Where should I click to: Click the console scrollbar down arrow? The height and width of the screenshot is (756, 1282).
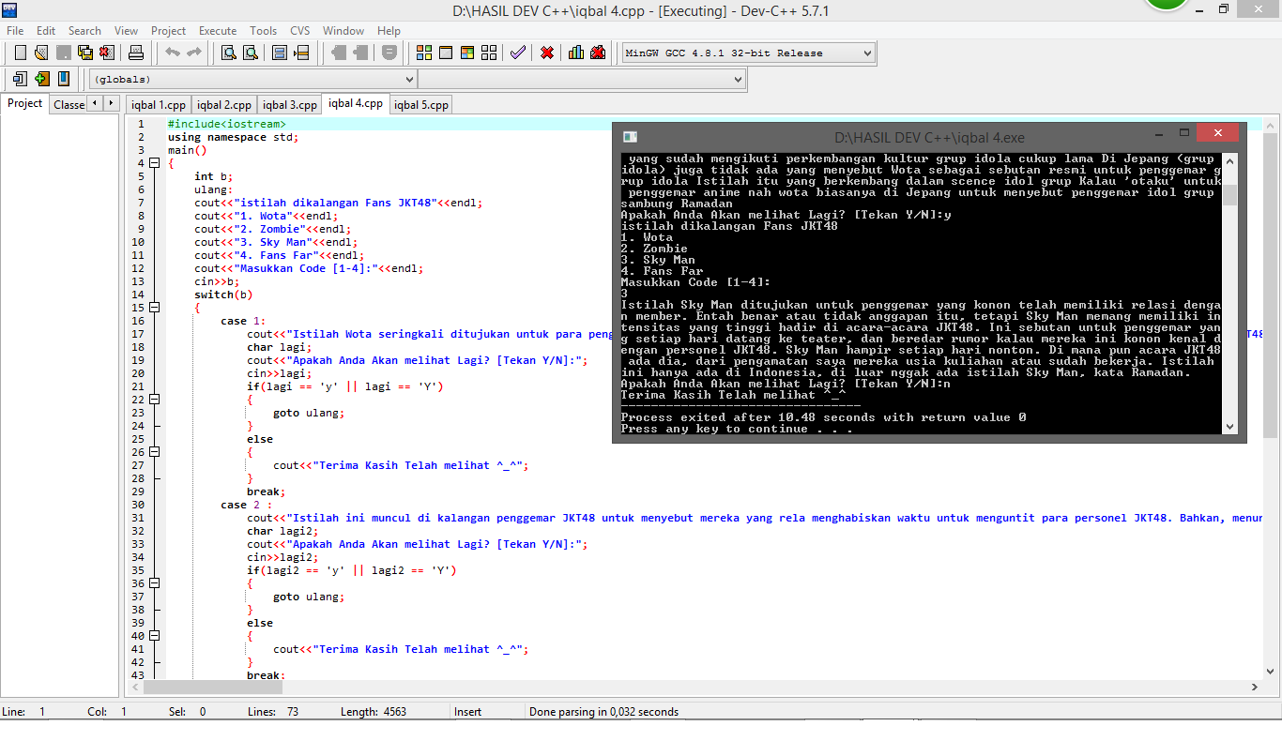pos(1229,427)
